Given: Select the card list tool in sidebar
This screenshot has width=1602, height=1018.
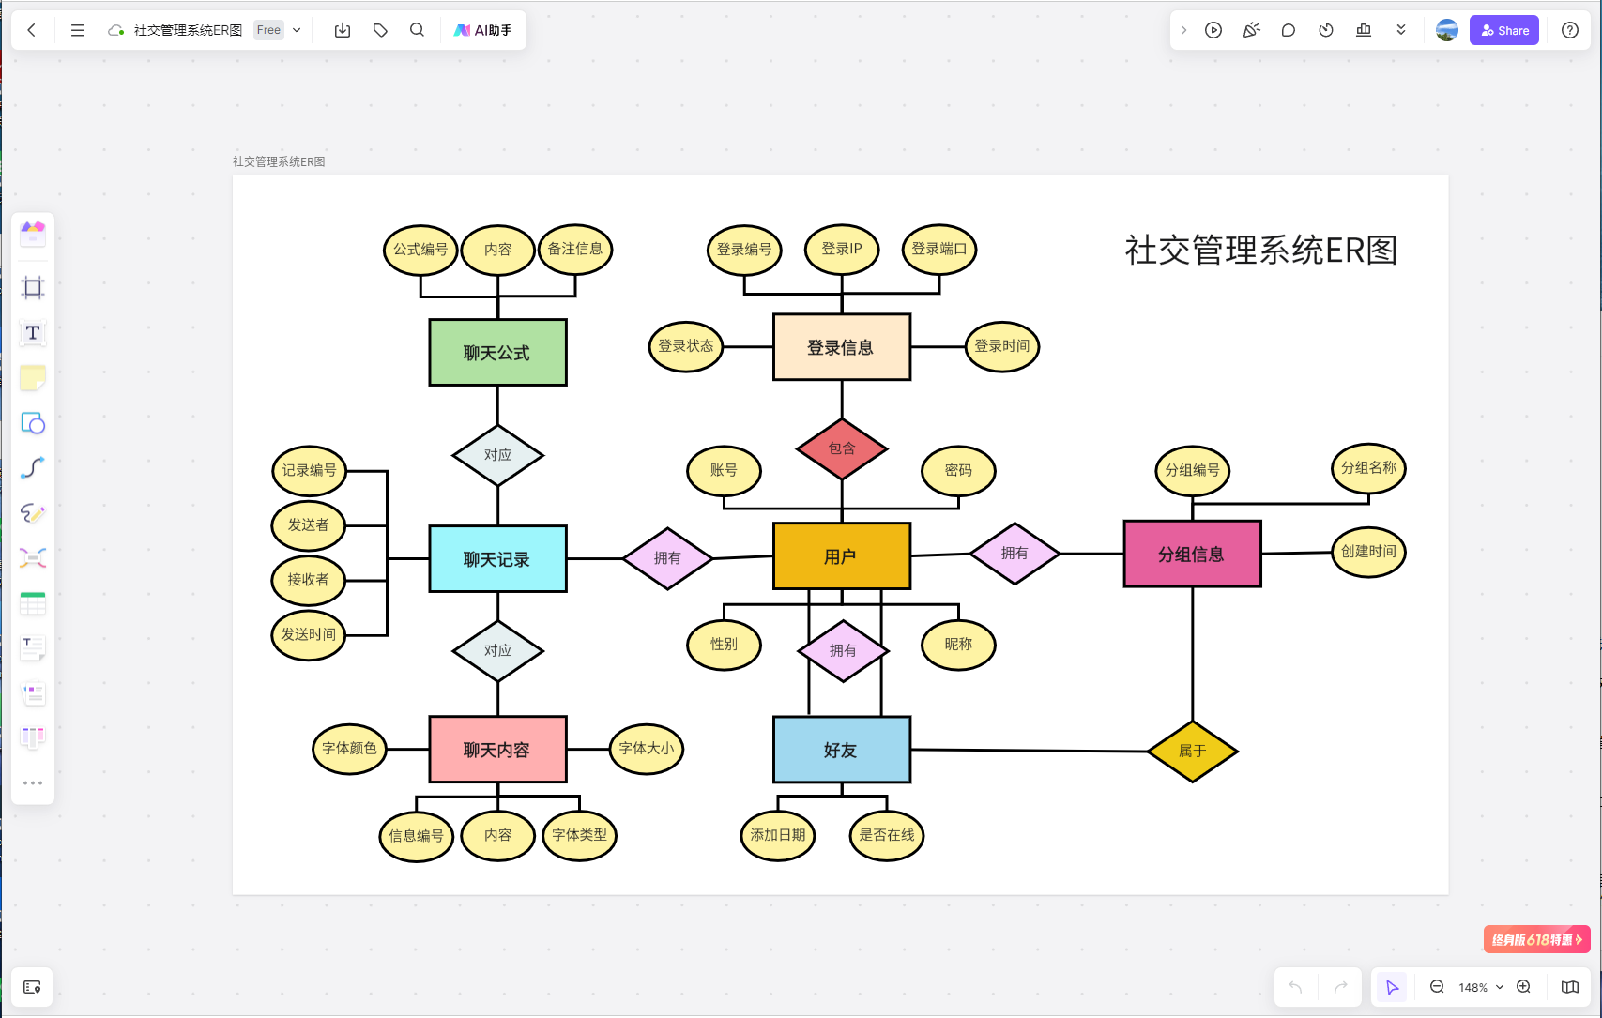Looking at the screenshot, I should pos(33,693).
